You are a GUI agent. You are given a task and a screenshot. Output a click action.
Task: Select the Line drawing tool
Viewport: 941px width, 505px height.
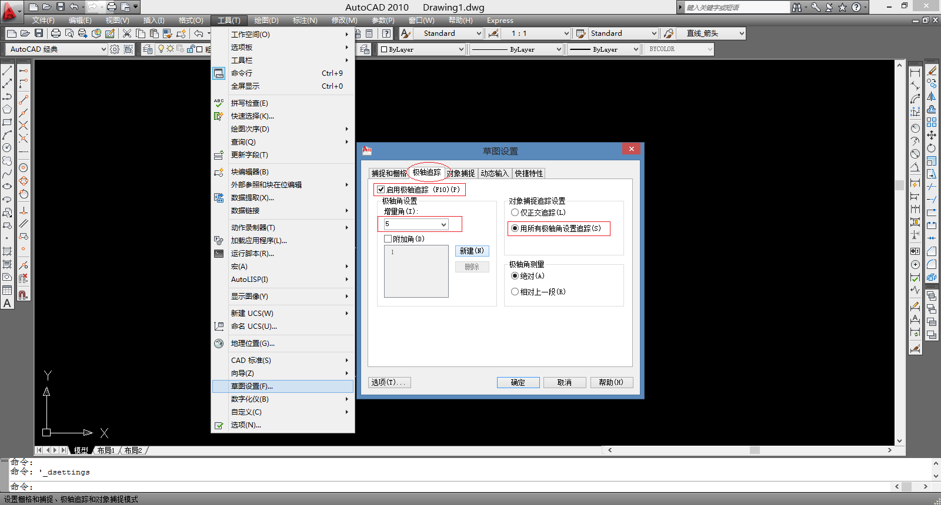7,70
